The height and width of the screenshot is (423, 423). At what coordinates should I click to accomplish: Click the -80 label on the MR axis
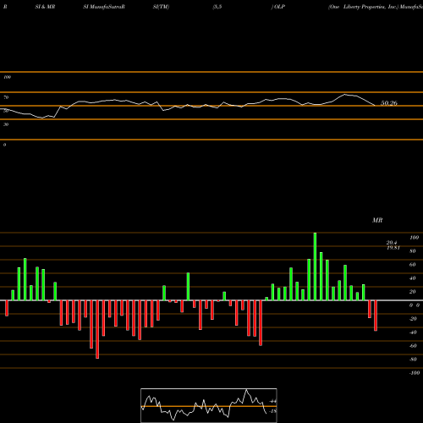tap(413, 360)
